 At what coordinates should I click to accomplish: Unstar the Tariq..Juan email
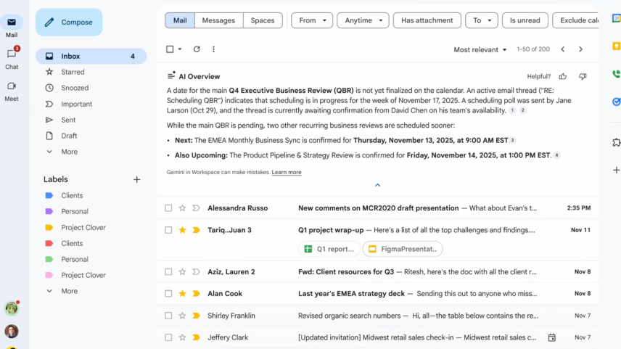click(182, 230)
